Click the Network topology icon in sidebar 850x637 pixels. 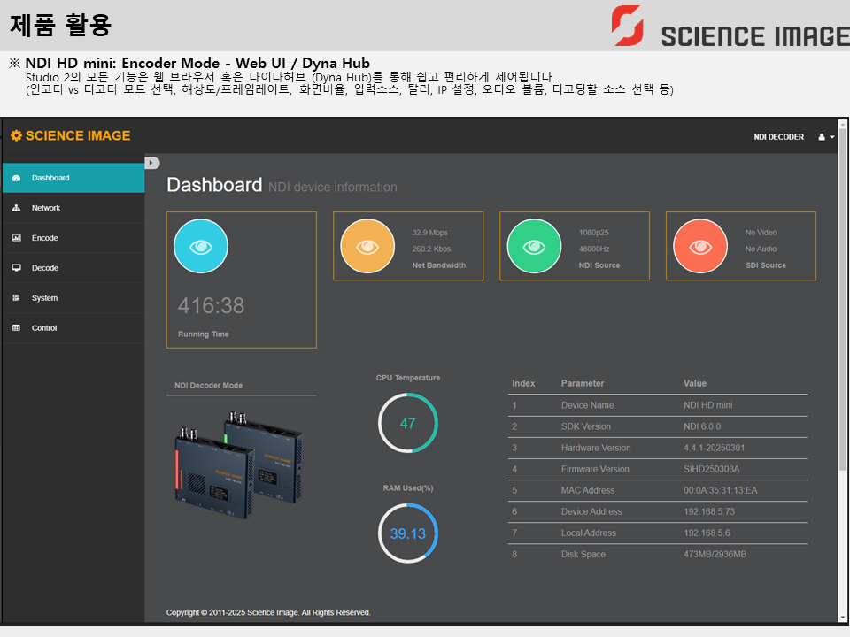coord(16,208)
